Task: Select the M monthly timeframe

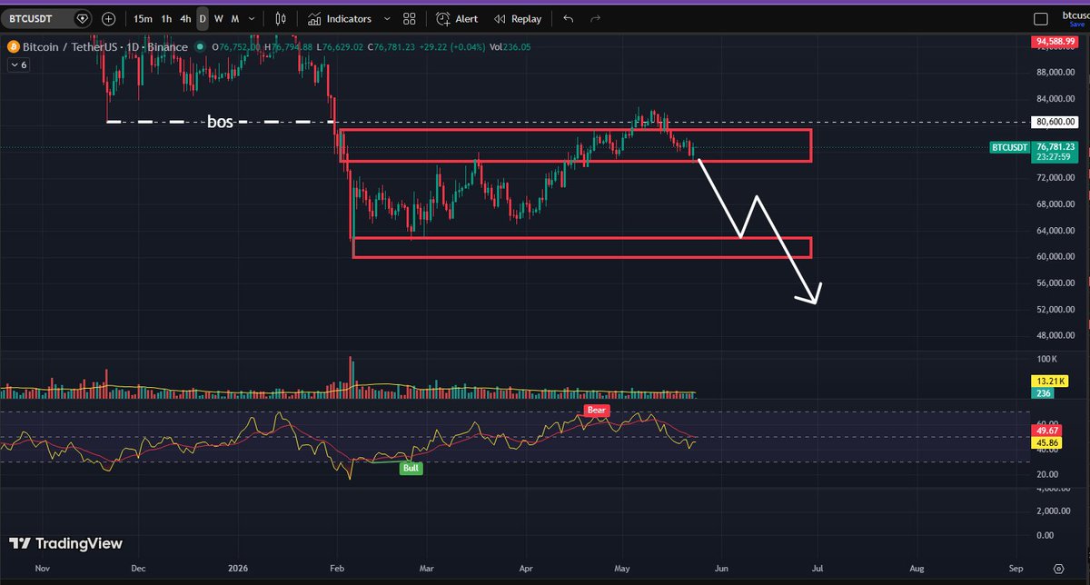Action: tap(234, 19)
